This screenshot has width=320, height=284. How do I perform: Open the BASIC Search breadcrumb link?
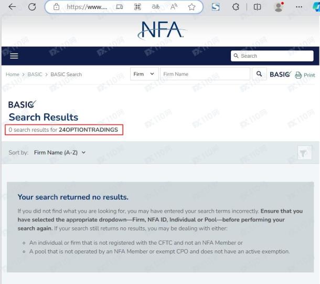[x=66, y=75]
